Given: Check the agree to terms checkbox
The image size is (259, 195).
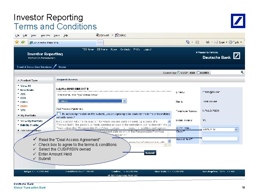Looking at the screenshot, I should (59, 114).
